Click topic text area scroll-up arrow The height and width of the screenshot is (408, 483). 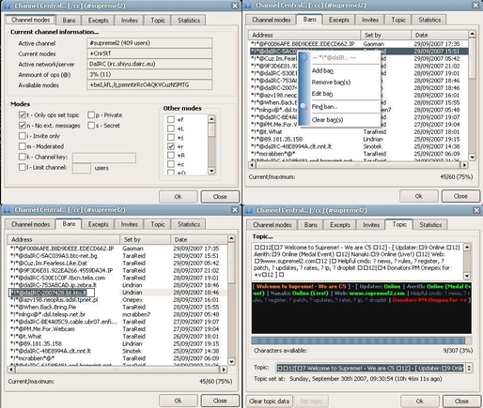[467, 248]
